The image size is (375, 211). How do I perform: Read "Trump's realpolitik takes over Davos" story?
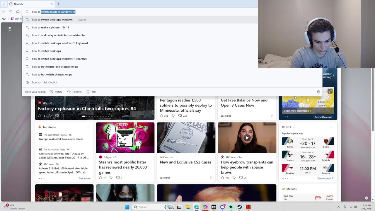tap(61, 139)
